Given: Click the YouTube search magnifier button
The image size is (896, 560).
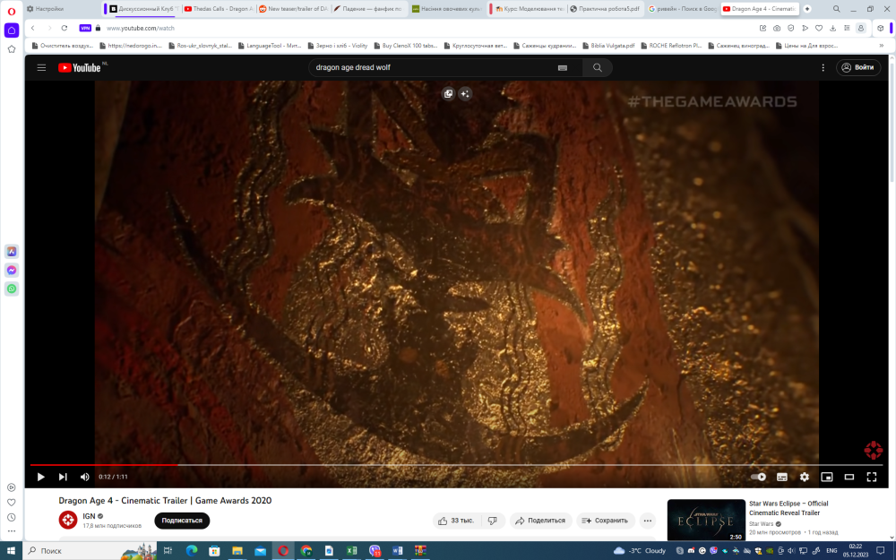Looking at the screenshot, I should (598, 67).
